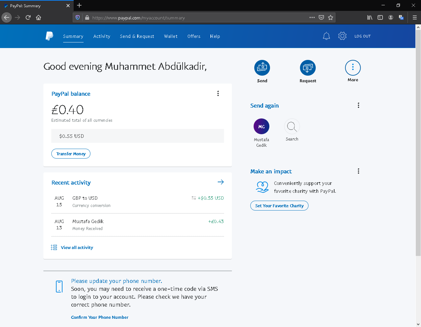Image resolution: width=421 pixels, height=327 pixels.
Task: Open the Offers nav tab
Action: 194,36
